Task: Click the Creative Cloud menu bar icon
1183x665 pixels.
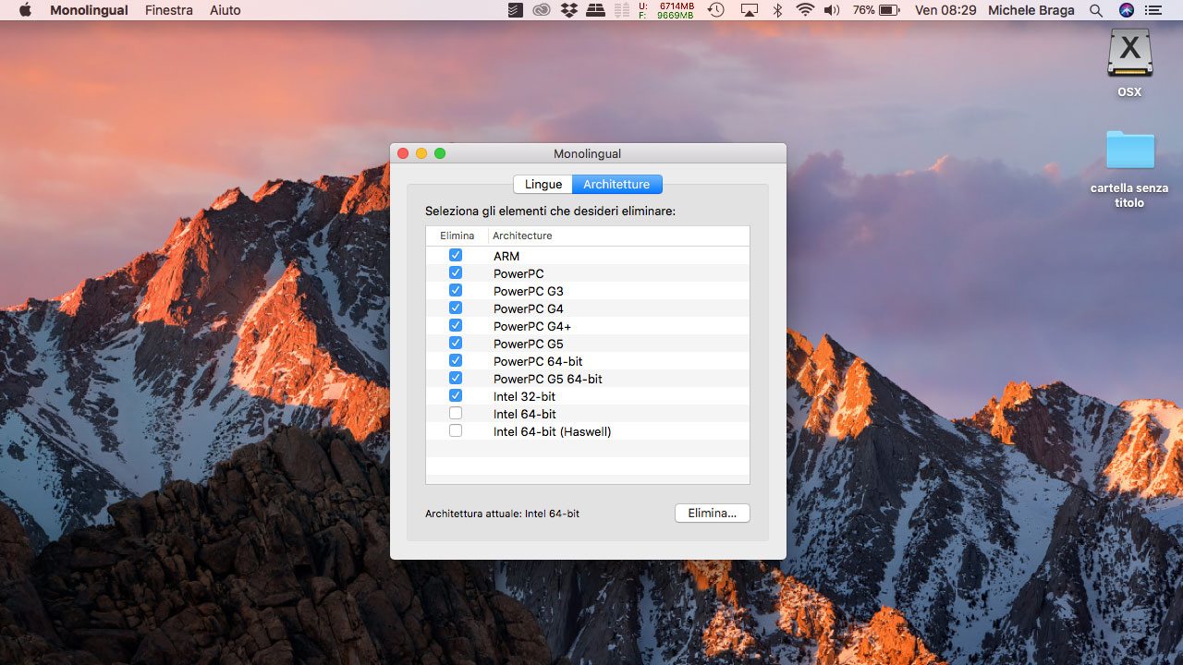Action: click(x=543, y=10)
